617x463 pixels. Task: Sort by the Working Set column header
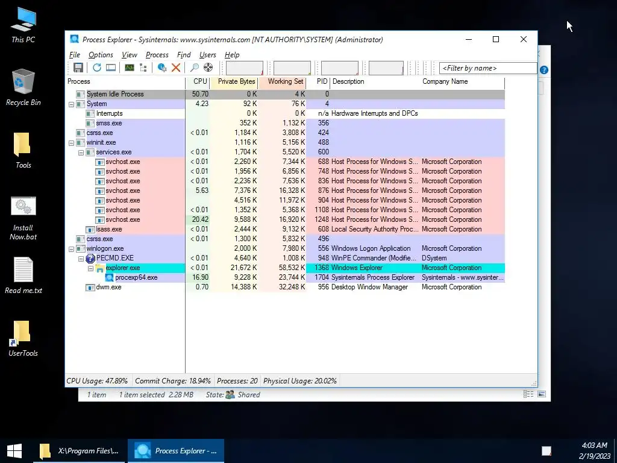283,81
